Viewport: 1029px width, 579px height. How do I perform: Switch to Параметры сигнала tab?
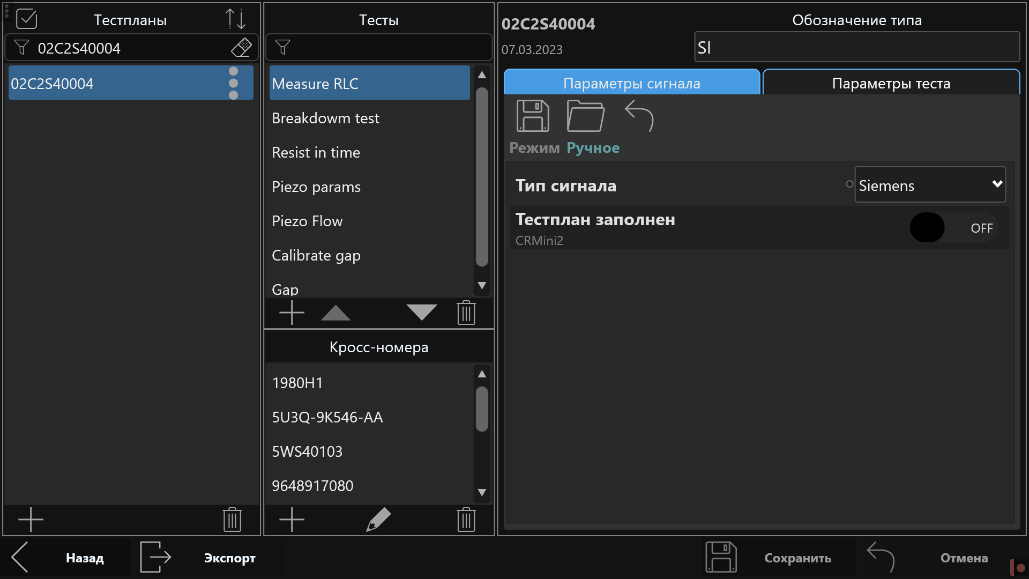click(631, 83)
